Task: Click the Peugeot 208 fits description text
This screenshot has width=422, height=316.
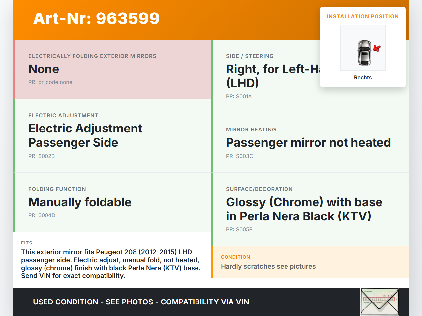Action: (111, 264)
